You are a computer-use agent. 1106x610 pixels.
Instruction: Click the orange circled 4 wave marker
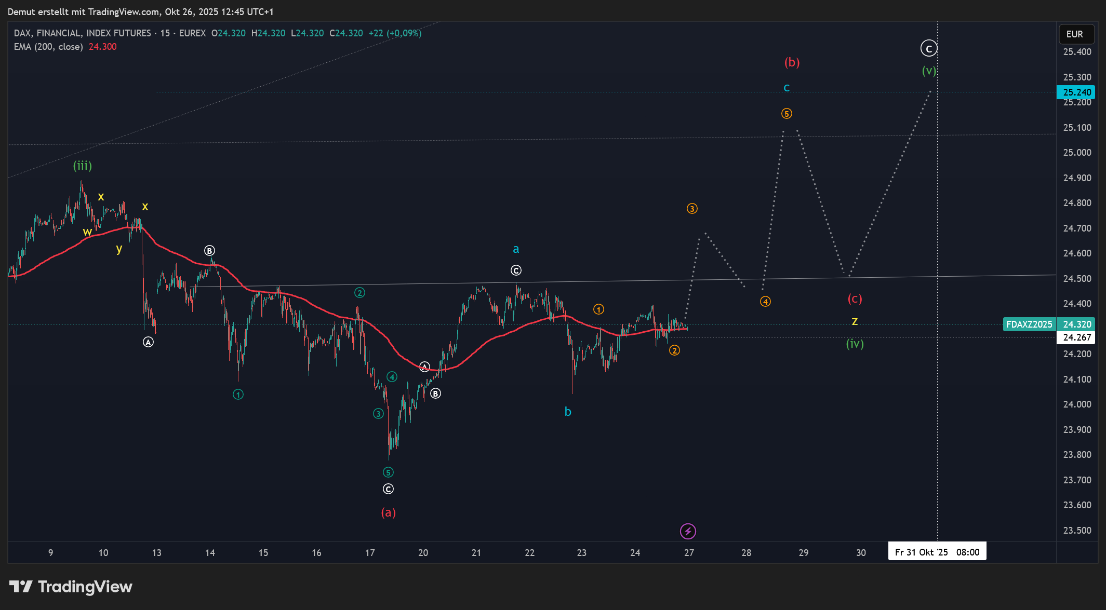tap(765, 302)
